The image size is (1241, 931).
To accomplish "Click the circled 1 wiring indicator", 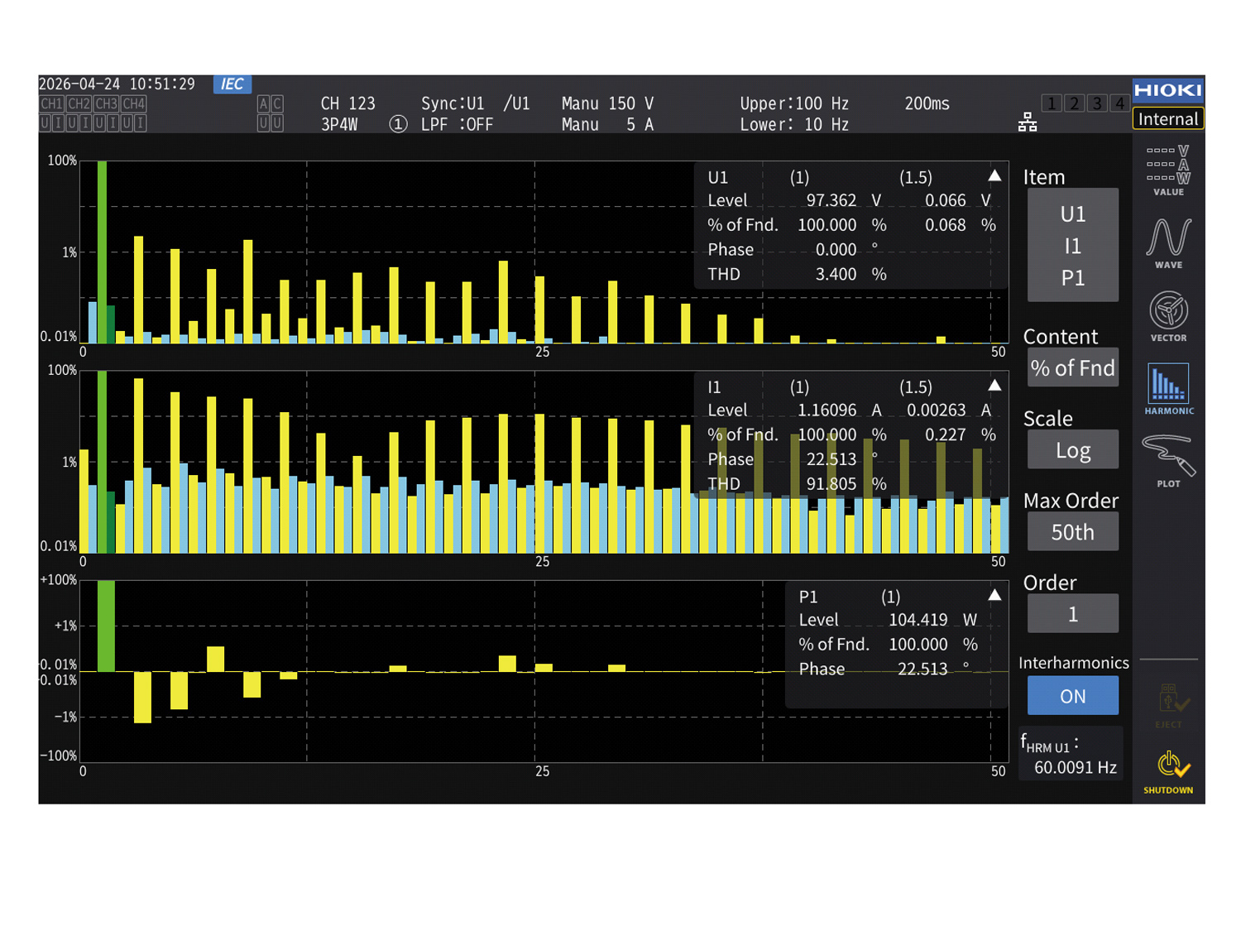I will [x=398, y=124].
